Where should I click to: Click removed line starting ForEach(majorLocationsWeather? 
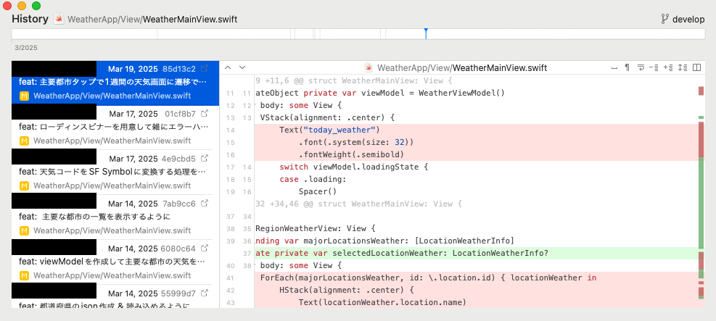pos(428,278)
